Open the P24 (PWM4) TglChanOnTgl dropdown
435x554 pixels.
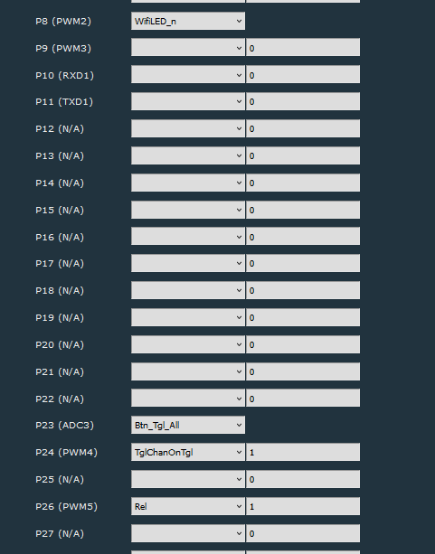coord(188,452)
